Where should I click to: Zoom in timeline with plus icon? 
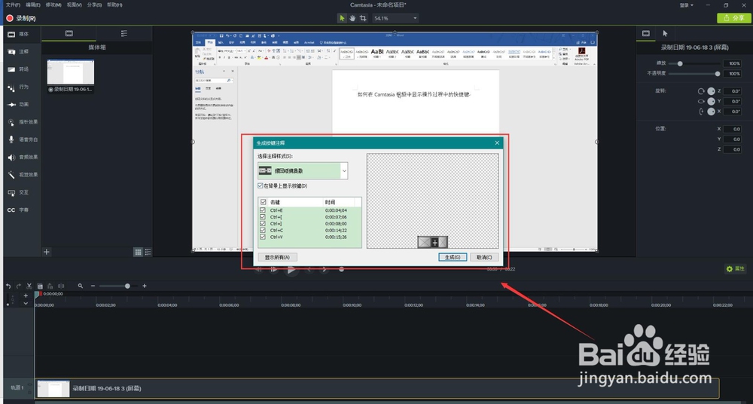(x=144, y=286)
